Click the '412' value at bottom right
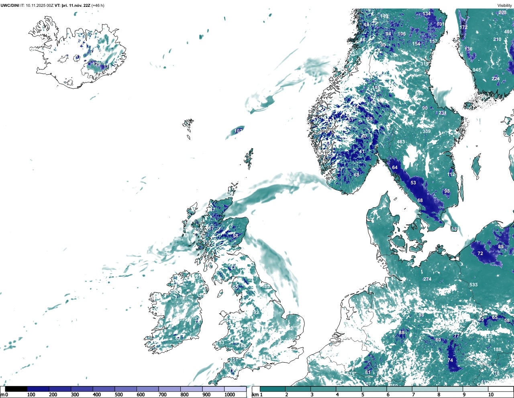 pyautogui.click(x=485, y=382)
